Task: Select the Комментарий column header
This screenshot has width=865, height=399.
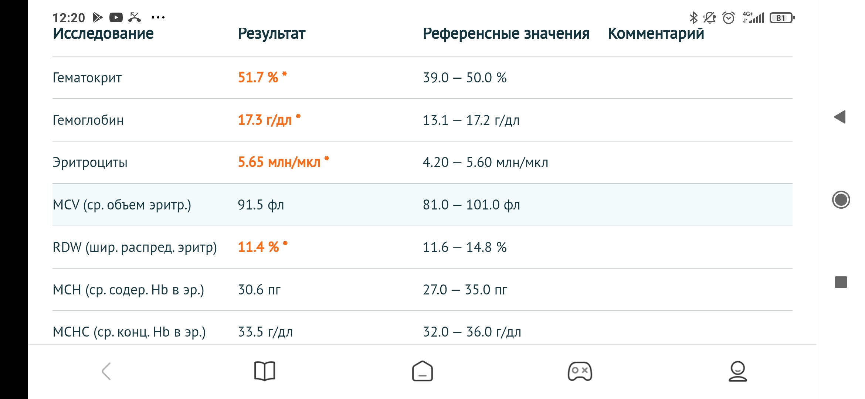Action: (656, 34)
